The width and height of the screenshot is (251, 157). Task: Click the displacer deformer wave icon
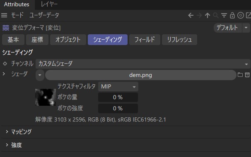6,28
